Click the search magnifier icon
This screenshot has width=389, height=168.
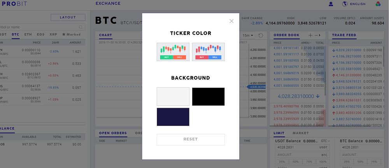pos(81,27)
